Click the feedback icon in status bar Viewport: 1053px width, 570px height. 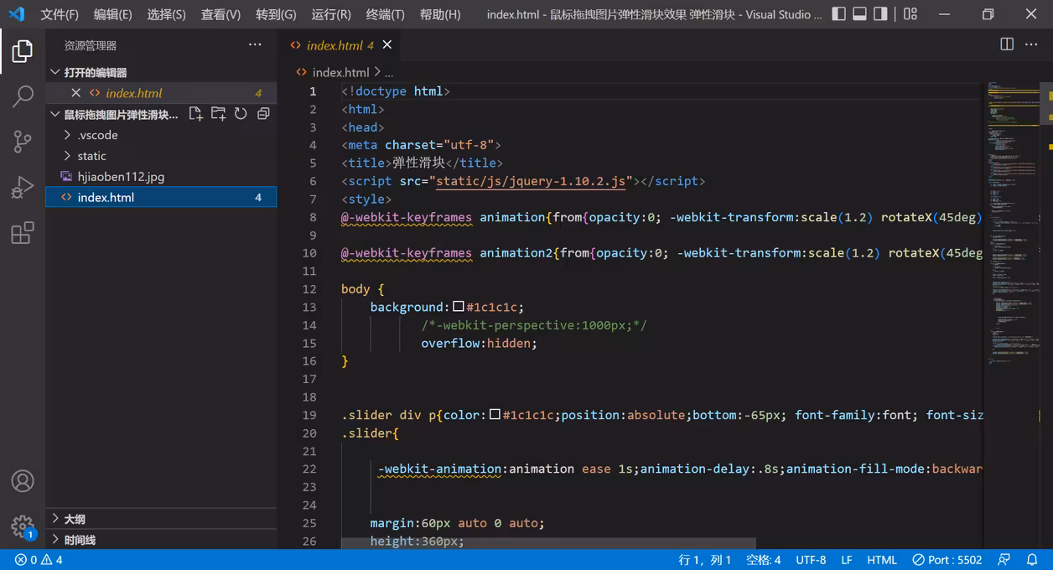click(x=1004, y=560)
